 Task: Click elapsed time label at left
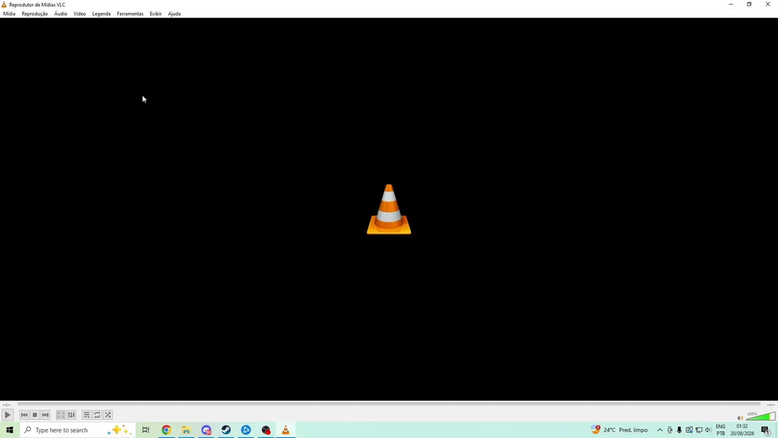coord(7,405)
